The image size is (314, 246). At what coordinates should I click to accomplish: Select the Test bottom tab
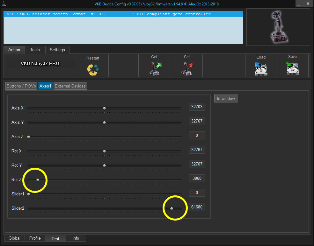coord(55,239)
